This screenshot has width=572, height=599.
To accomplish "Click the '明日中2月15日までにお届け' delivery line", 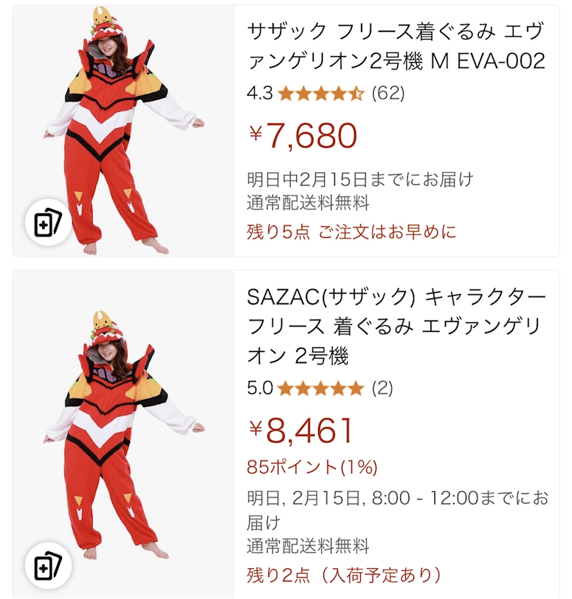I will coord(360,179).
